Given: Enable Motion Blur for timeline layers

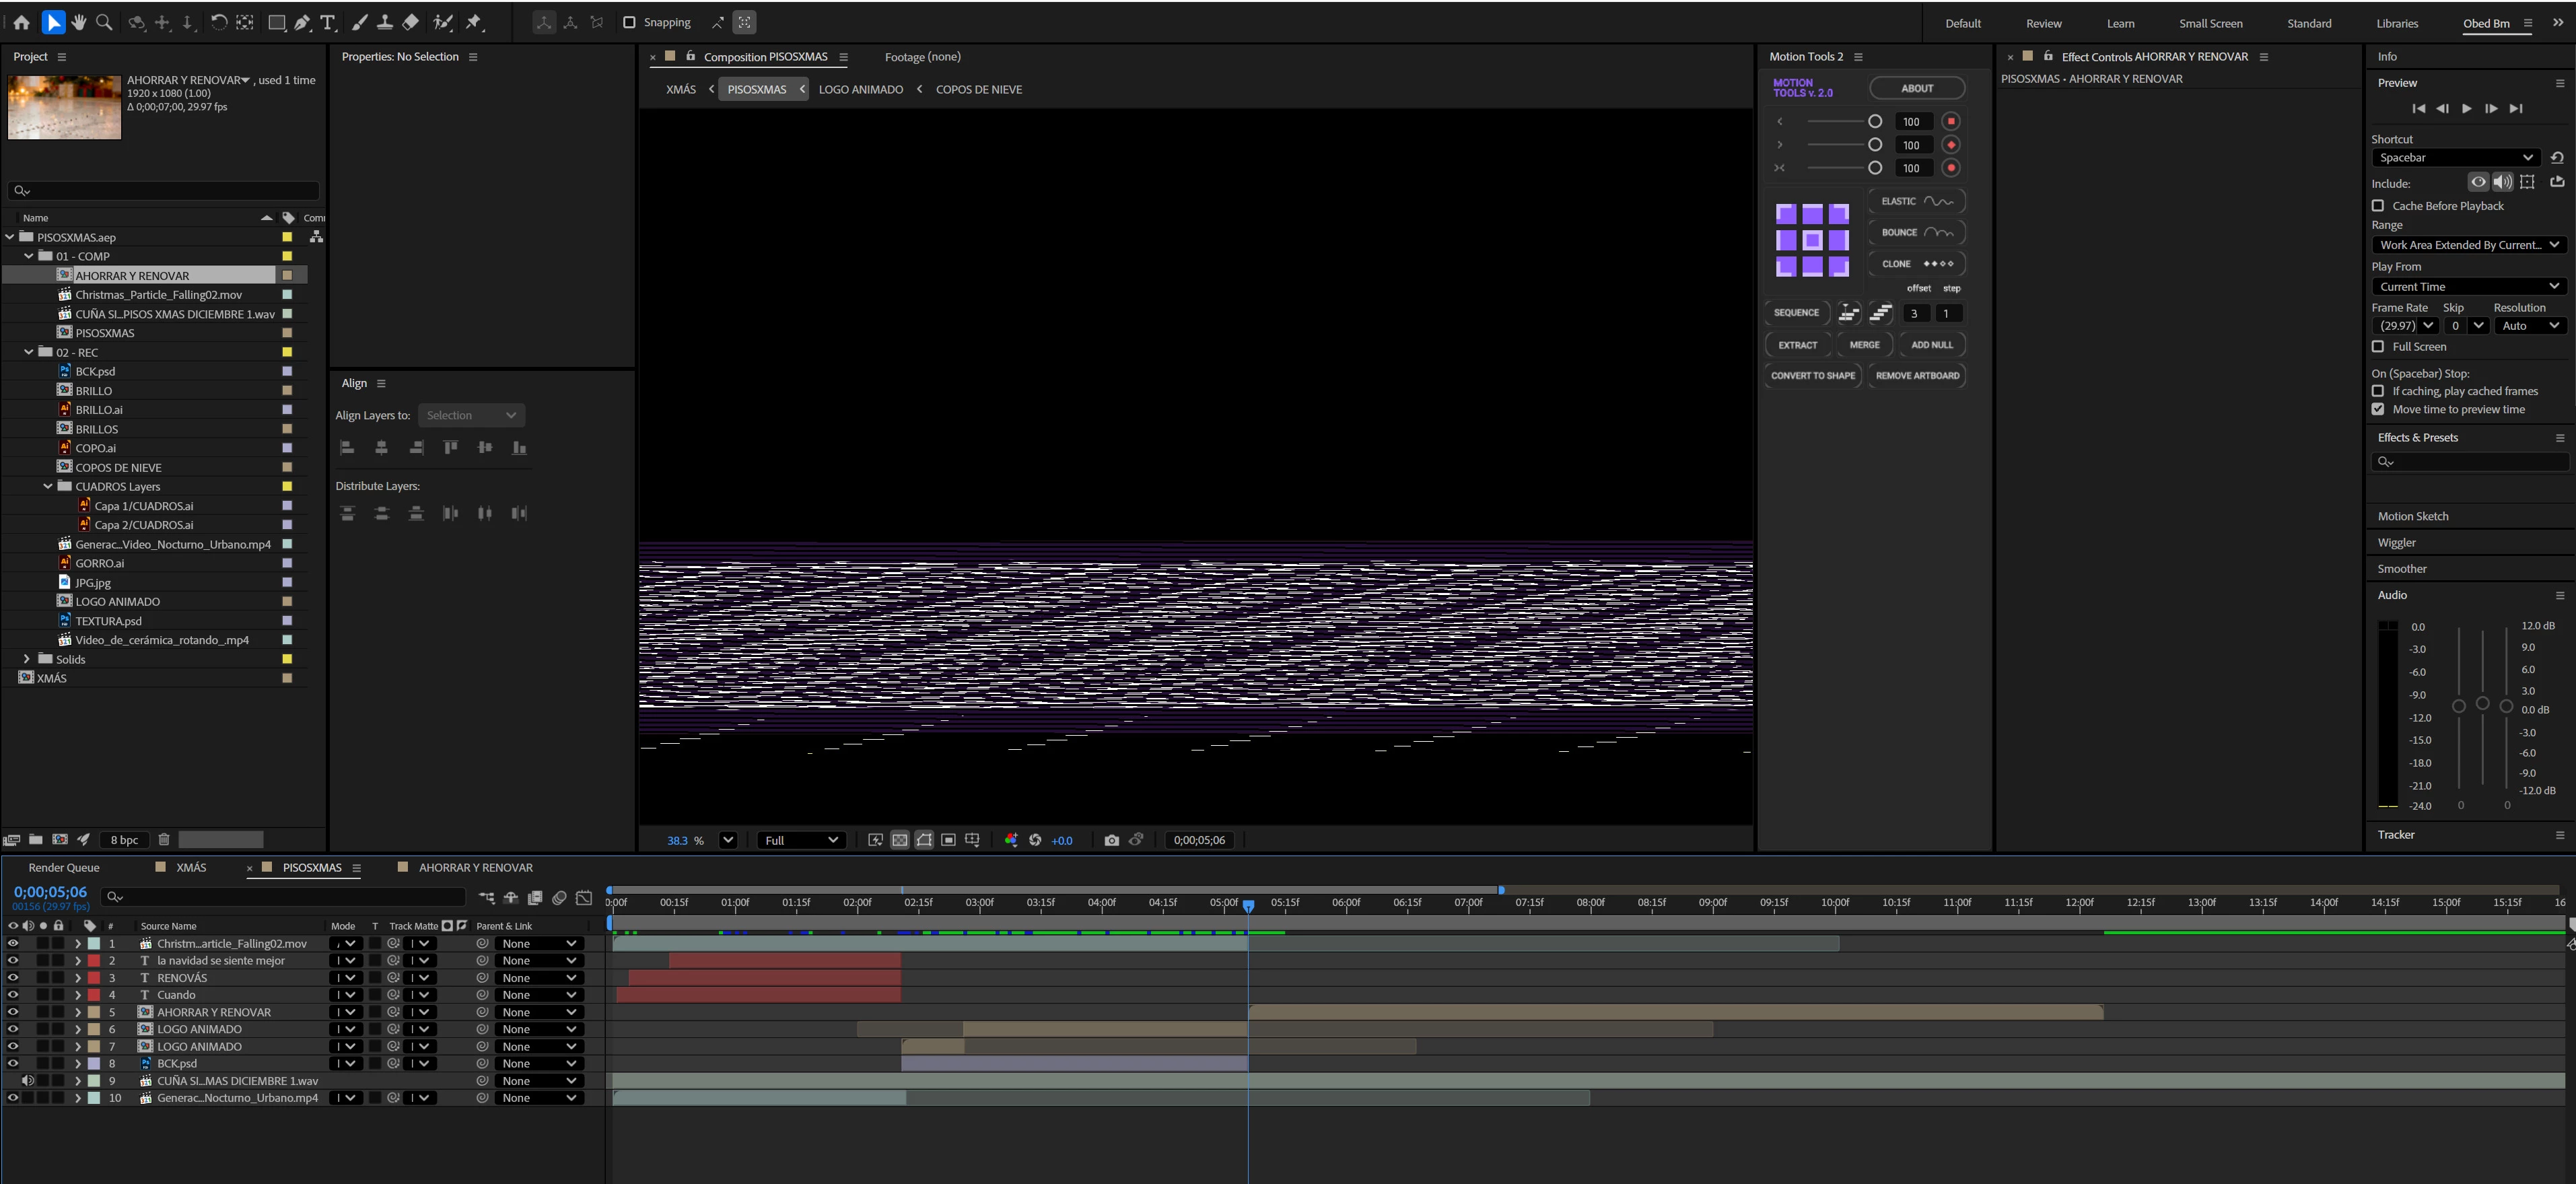Looking at the screenshot, I should click(x=560, y=897).
